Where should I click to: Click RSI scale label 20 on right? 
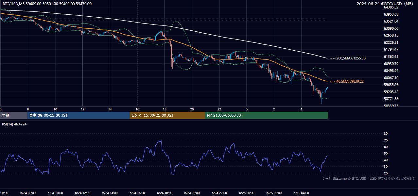pos(386,173)
